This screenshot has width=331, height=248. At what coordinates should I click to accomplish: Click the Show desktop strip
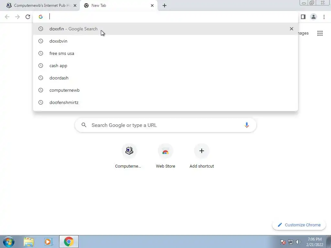329,242
